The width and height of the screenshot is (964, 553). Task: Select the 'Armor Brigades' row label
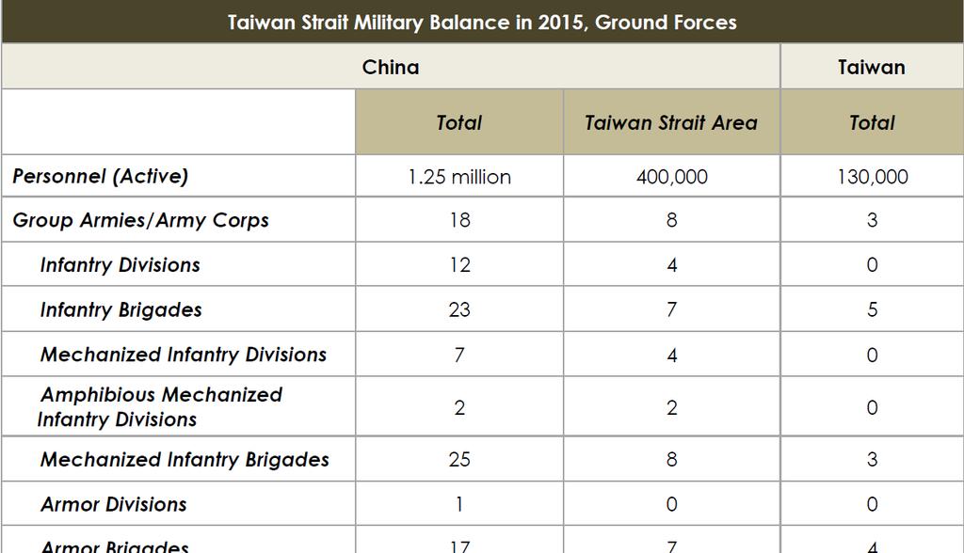114,545
